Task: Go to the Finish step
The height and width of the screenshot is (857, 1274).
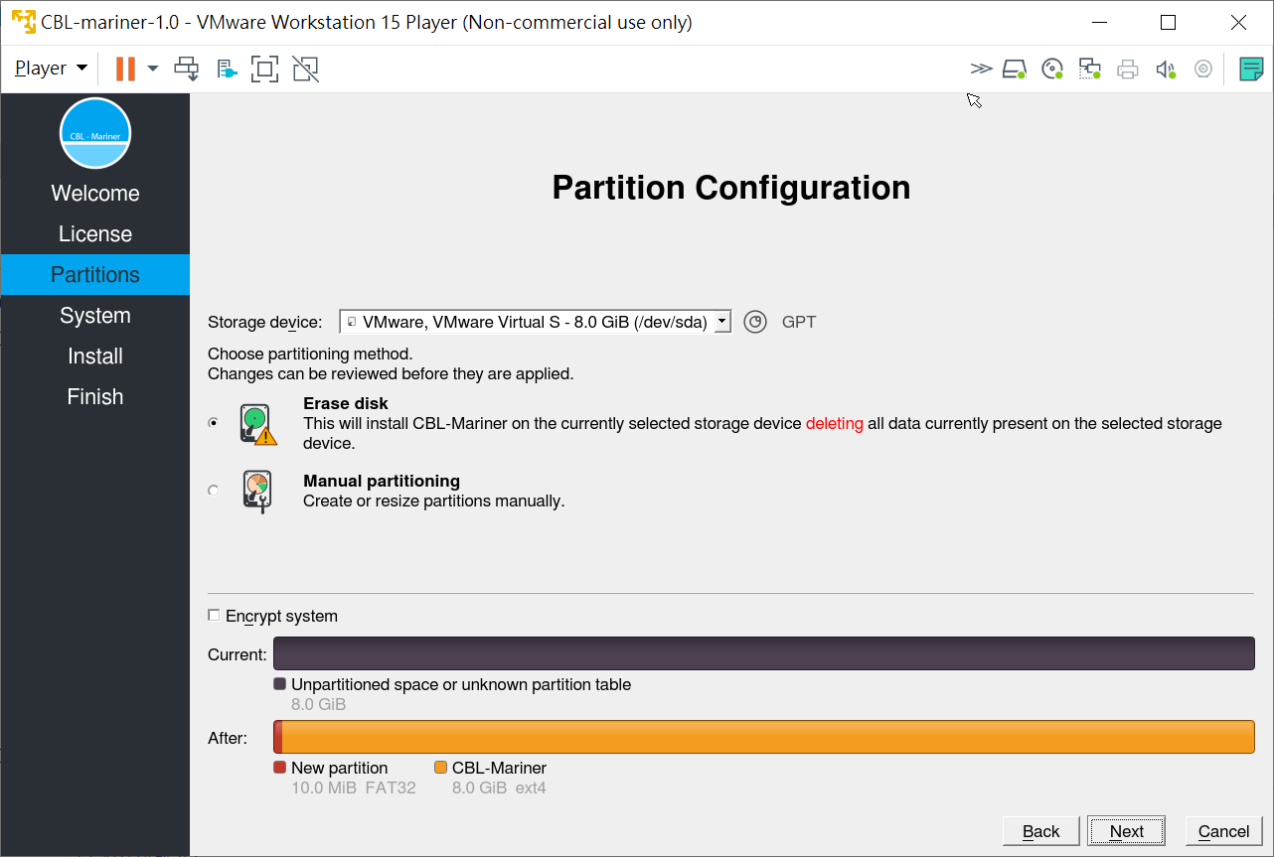Action: (95, 397)
